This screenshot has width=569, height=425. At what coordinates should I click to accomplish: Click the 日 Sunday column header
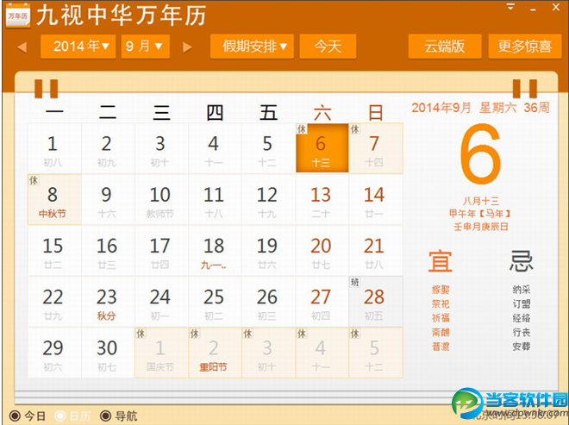[376, 113]
